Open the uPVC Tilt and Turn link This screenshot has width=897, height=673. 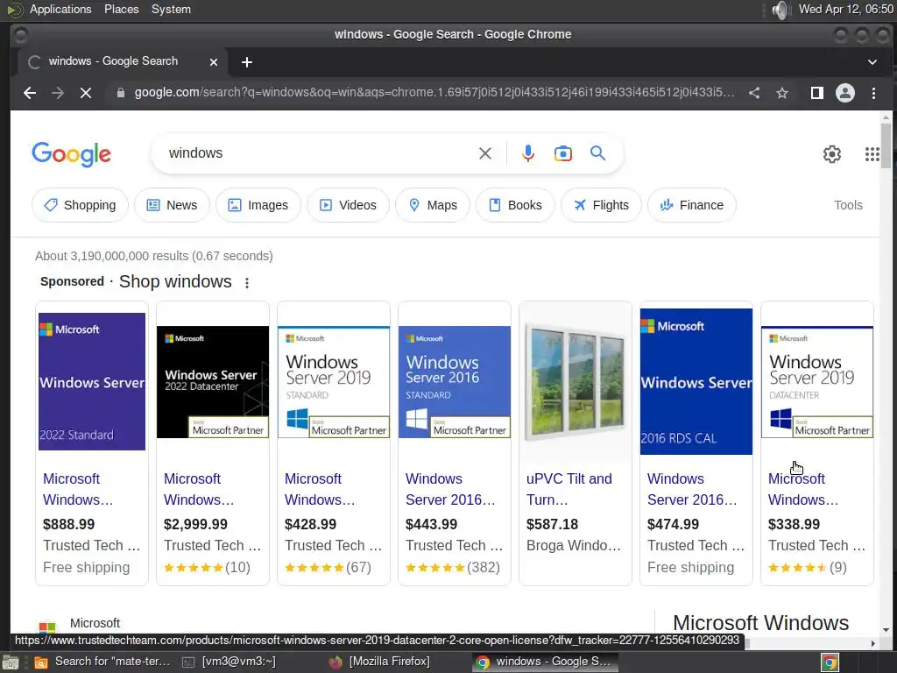click(569, 489)
